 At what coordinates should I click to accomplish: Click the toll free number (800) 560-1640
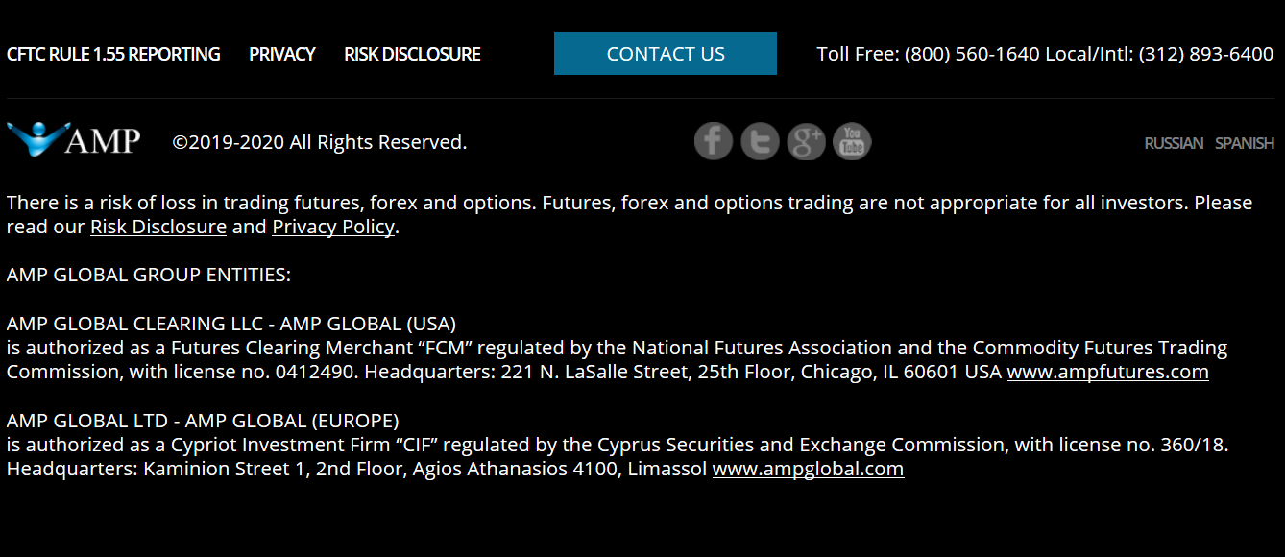972,54
